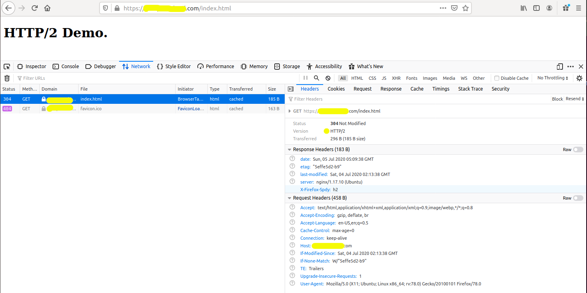Clear network log with trash icon
Image resolution: width=587 pixels, height=293 pixels.
pyautogui.click(x=7, y=78)
